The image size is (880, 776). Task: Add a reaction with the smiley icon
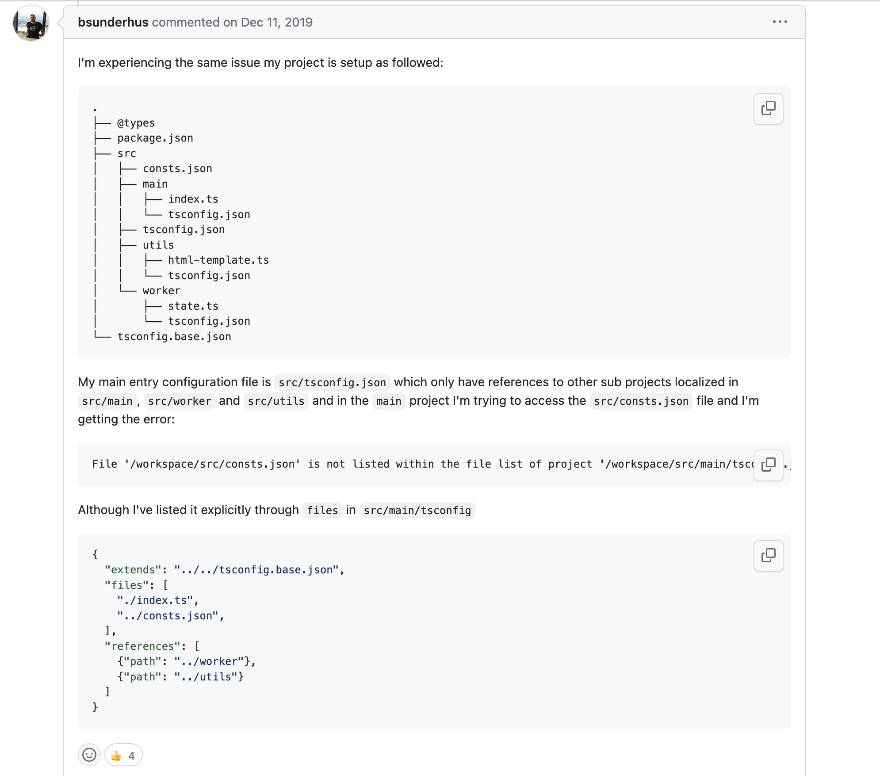click(x=89, y=755)
